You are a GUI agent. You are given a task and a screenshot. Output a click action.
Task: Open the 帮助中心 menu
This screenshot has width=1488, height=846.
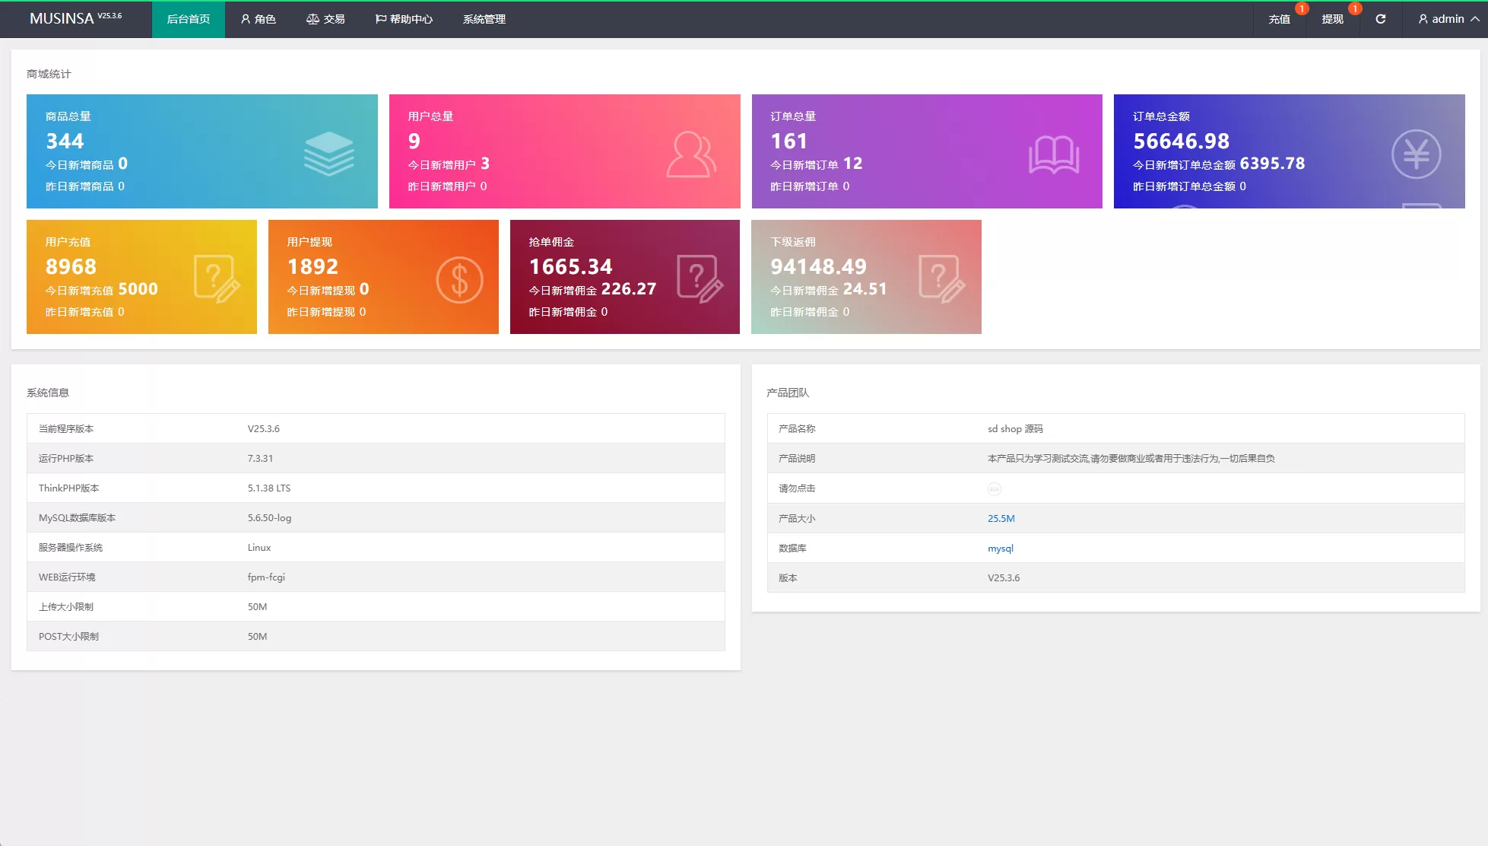(x=404, y=19)
